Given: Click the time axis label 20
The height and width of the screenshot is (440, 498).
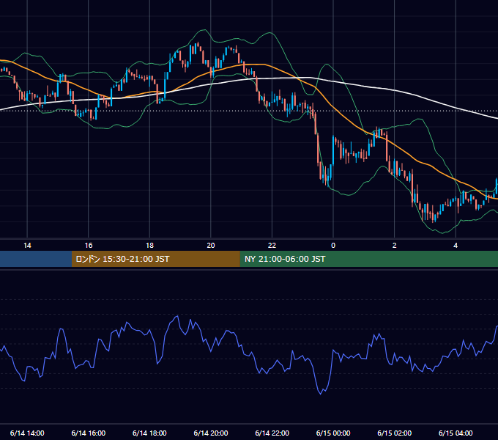Looking at the screenshot, I should click(x=211, y=246).
